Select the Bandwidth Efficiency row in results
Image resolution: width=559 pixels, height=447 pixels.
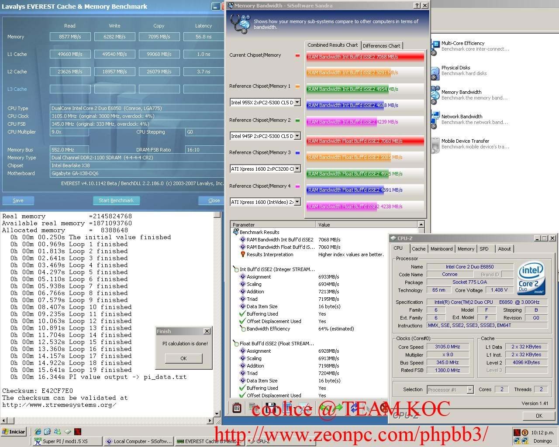[324, 329]
